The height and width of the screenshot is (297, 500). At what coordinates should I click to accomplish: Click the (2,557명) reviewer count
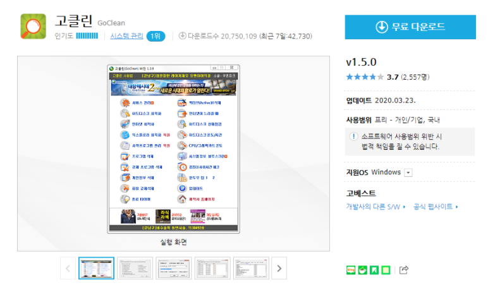click(415, 77)
